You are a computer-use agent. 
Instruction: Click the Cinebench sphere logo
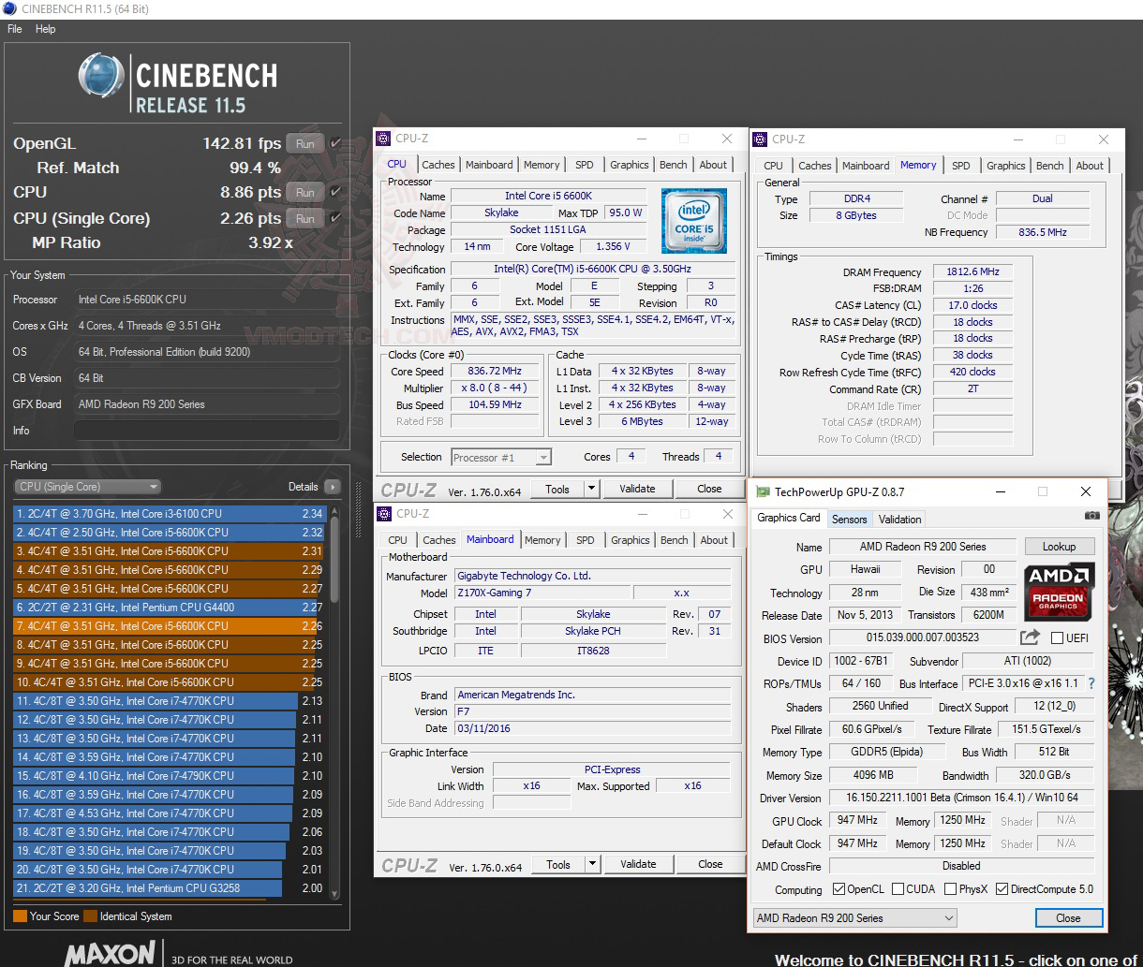coord(101,76)
